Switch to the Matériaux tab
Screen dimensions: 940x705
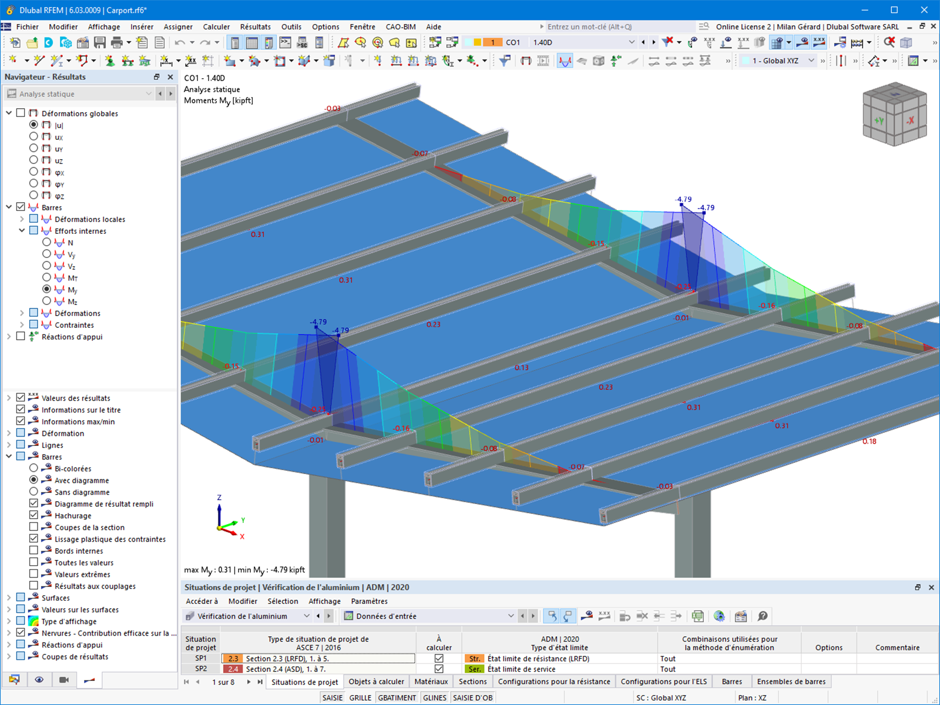click(431, 681)
